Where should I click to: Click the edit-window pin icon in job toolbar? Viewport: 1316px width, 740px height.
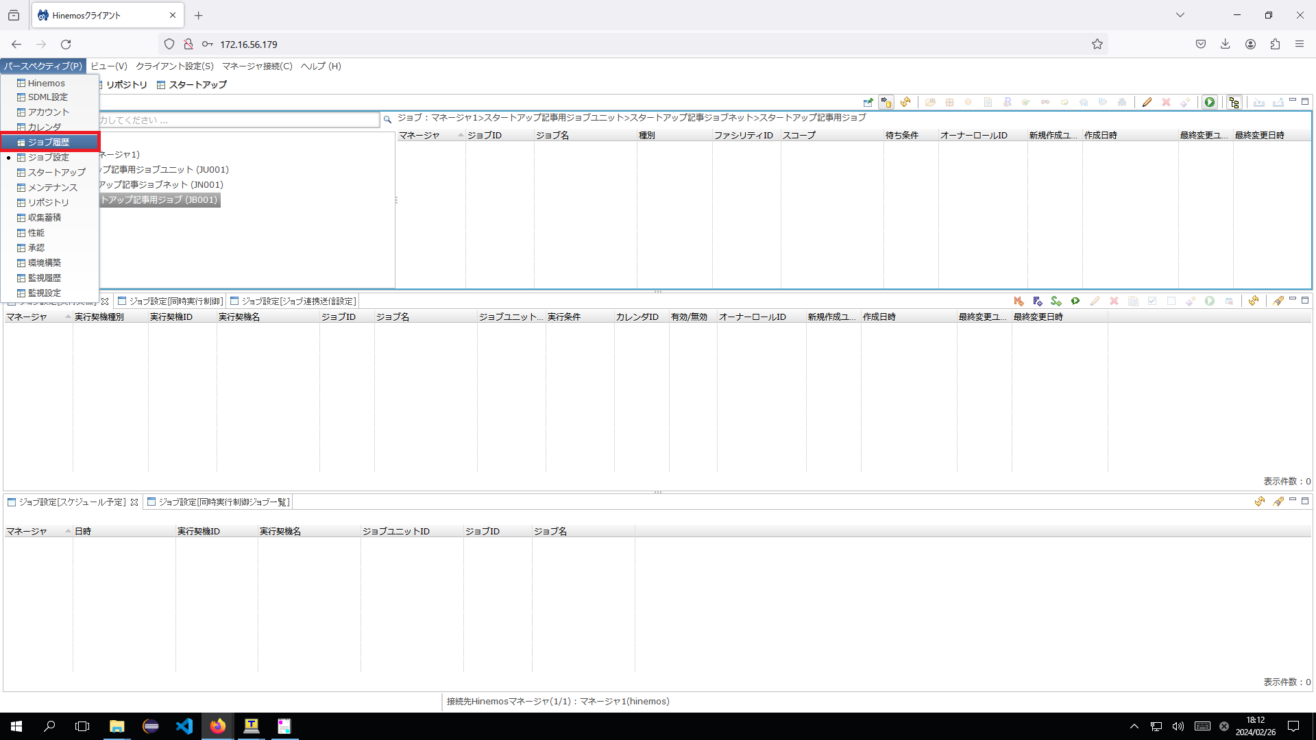[868, 103]
